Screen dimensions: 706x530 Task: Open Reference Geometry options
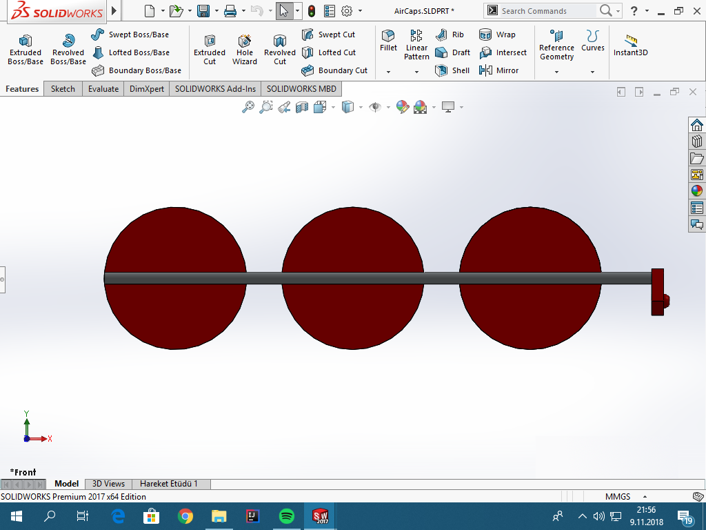click(556, 45)
